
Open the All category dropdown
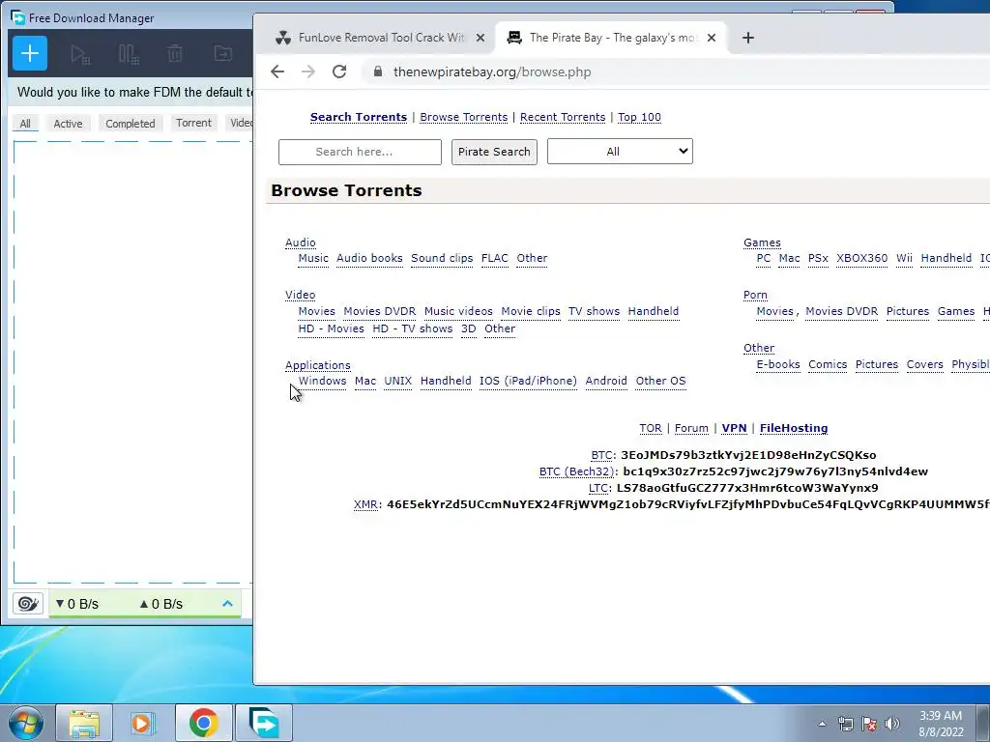point(620,152)
